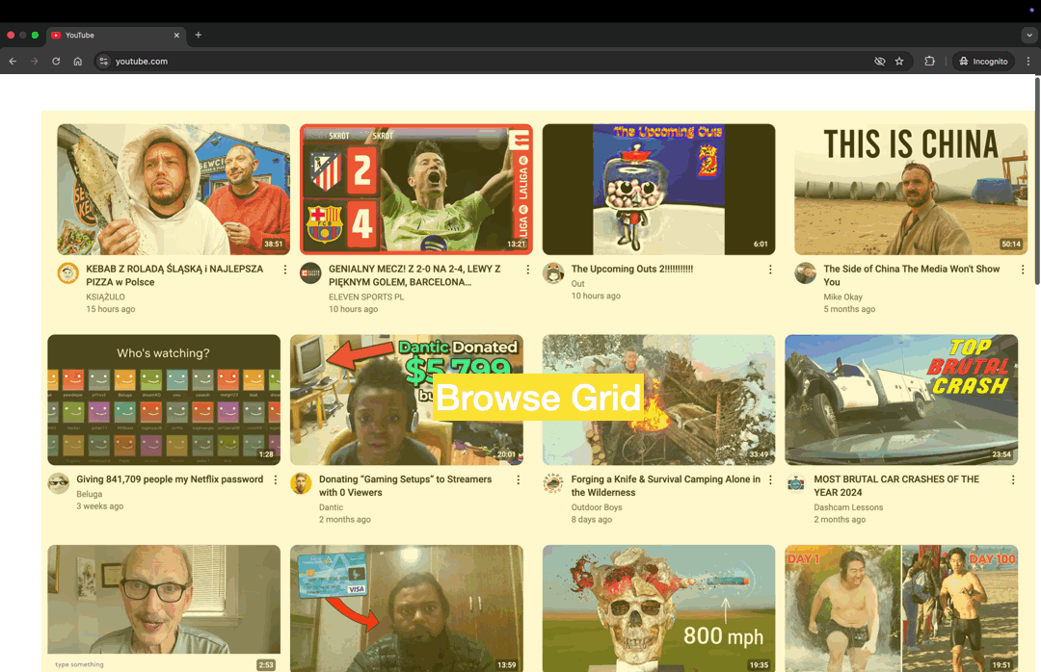Open title Forging a Knife & Survival Camping
Viewport: 1041px width, 672px height.
[666, 485]
